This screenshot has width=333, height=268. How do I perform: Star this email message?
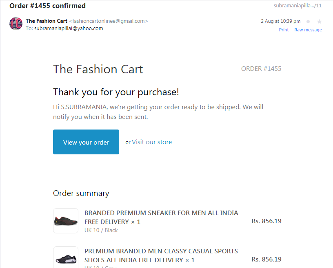[320, 21]
